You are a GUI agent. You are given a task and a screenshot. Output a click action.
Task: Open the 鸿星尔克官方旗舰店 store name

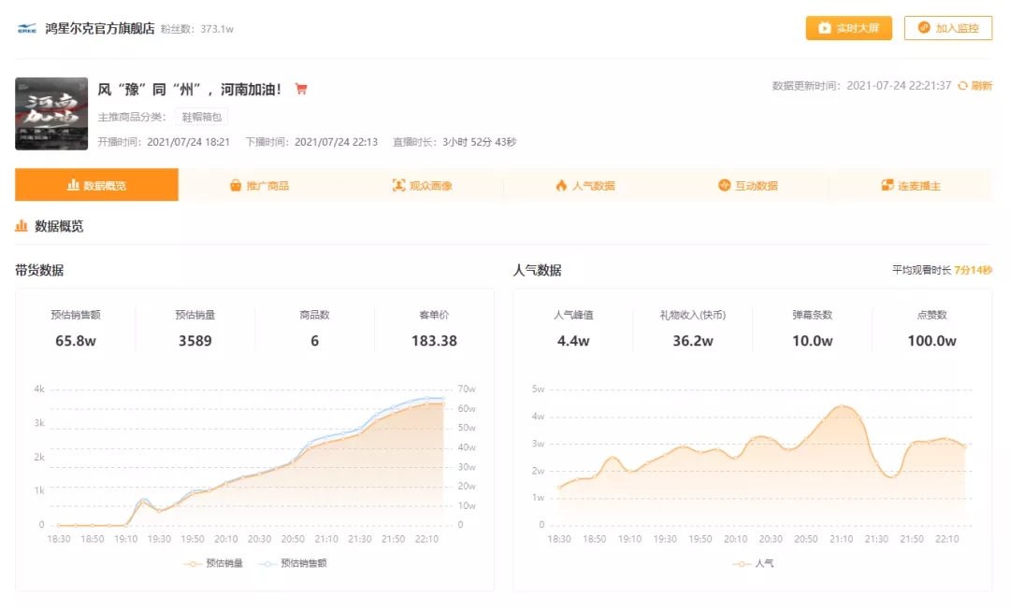tap(100, 28)
